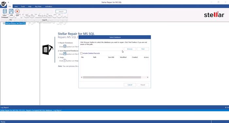This screenshot has width=229, height=123.
Task: Open the View ribbon tab
Action: [x=16, y=7]
